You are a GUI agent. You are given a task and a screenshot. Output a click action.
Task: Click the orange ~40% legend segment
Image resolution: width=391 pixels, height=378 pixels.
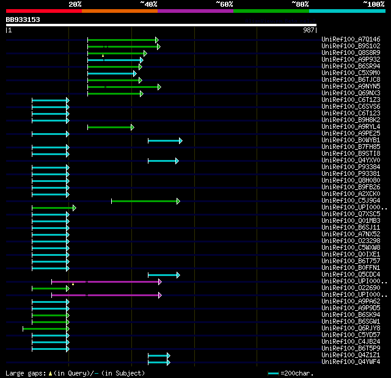click(120, 11)
